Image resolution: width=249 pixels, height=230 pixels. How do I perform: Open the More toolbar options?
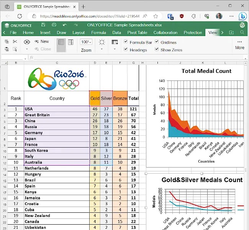coord(240,45)
